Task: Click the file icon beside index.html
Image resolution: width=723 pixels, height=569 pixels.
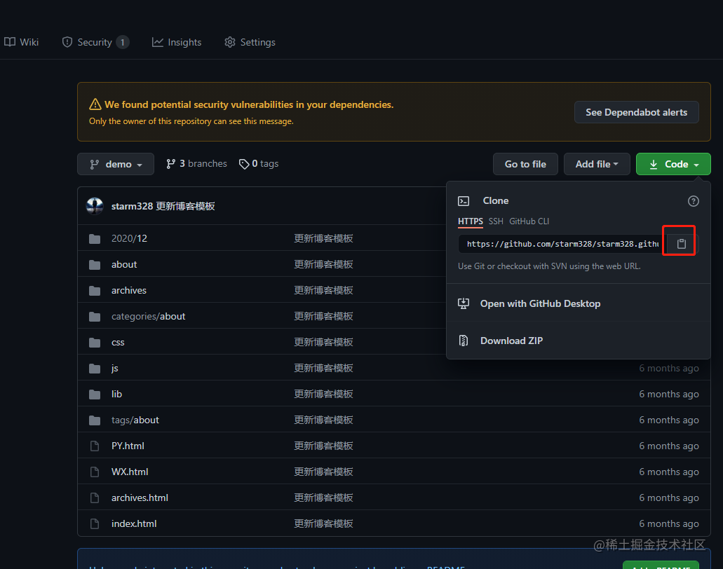Action: tap(95, 524)
